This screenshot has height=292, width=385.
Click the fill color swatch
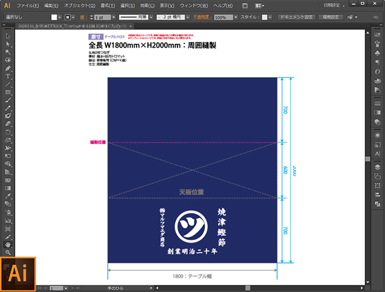[x=54, y=17]
